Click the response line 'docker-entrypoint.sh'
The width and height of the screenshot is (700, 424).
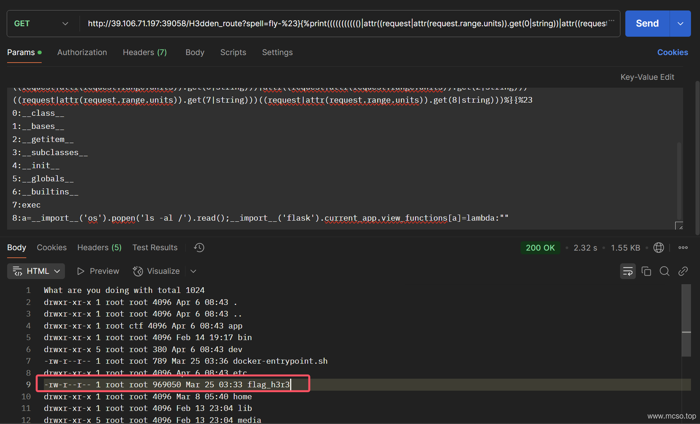coord(186,361)
